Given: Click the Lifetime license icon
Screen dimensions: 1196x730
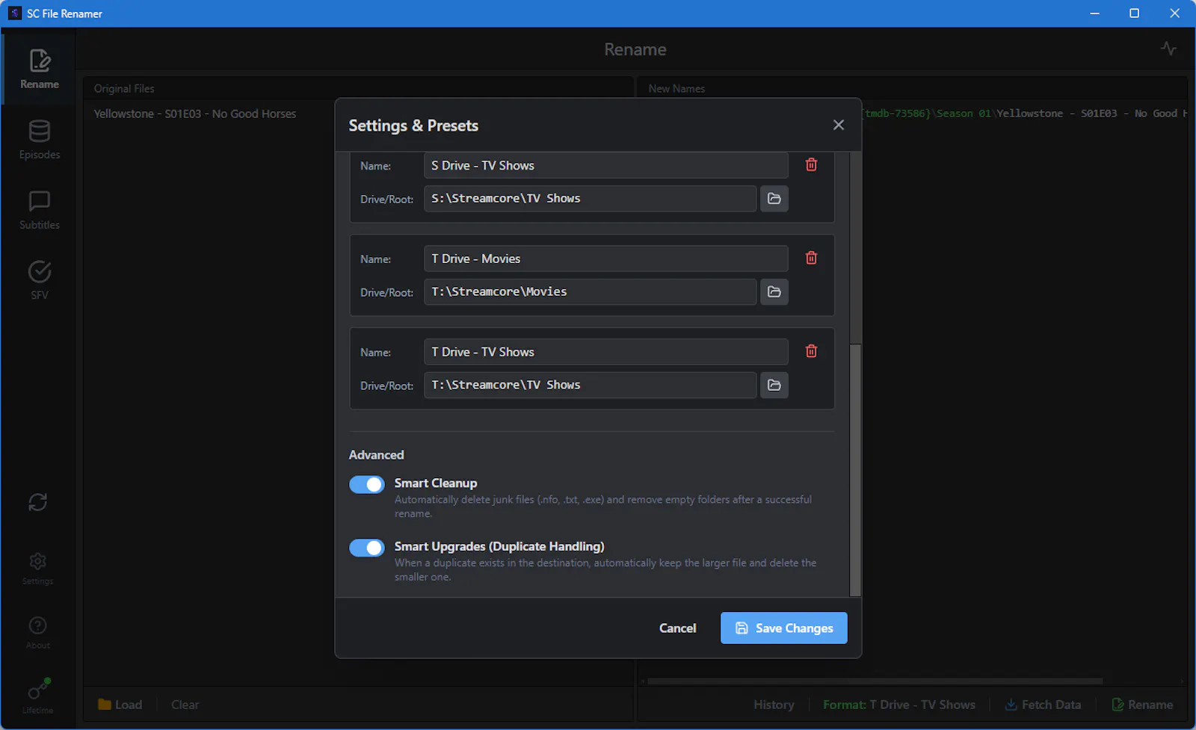Looking at the screenshot, I should [x=38, y=696].
